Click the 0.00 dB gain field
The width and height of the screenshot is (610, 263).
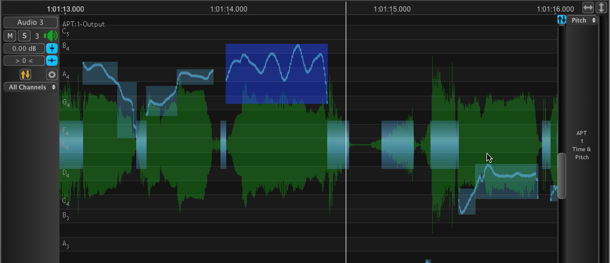tap(24, 48)
